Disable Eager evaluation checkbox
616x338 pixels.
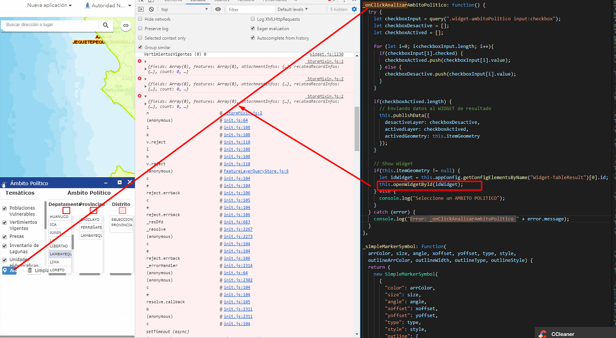click(x=253, y=29)
